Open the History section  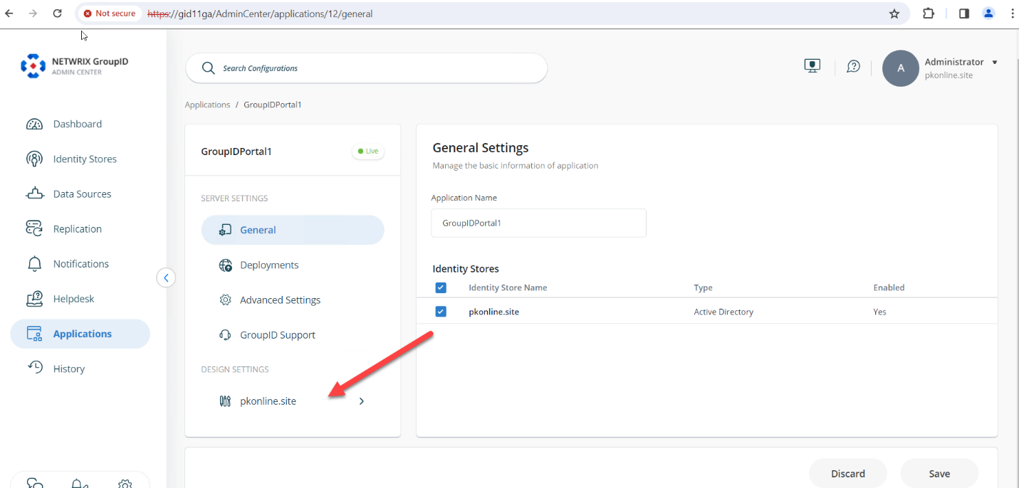69,368
